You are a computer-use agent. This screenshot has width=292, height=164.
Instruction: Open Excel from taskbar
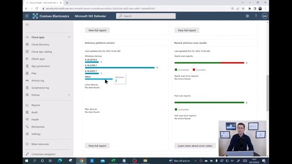(x=113, y=161)
